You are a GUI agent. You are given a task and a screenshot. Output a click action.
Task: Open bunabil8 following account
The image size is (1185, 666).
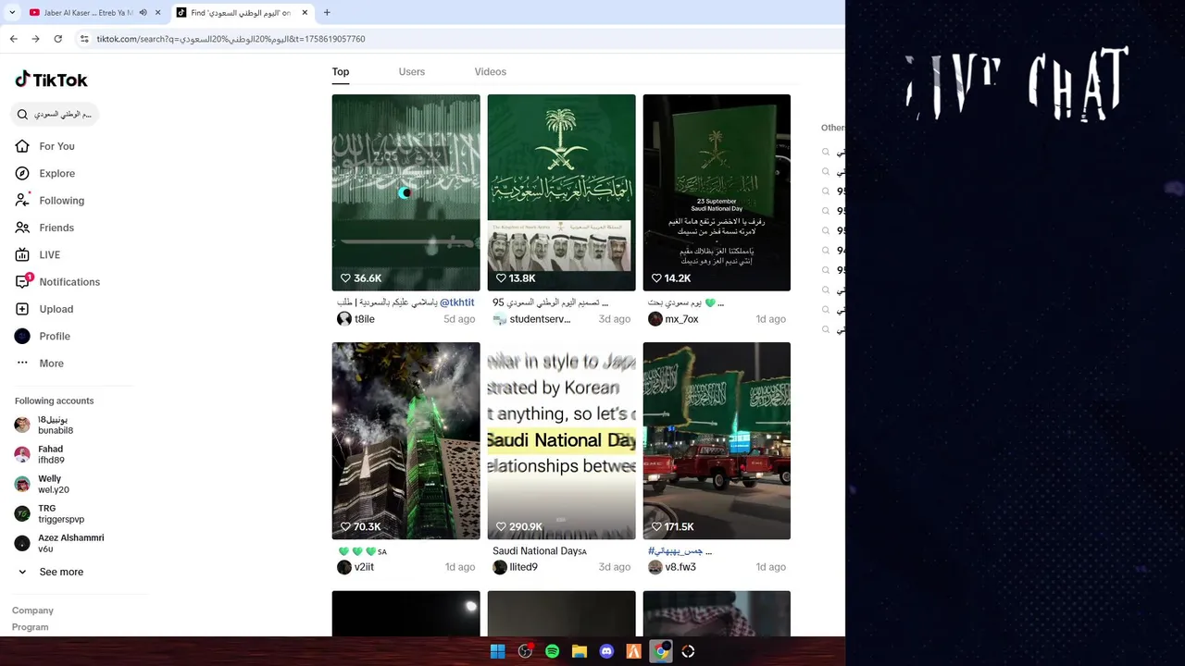(x=56, y=425)
